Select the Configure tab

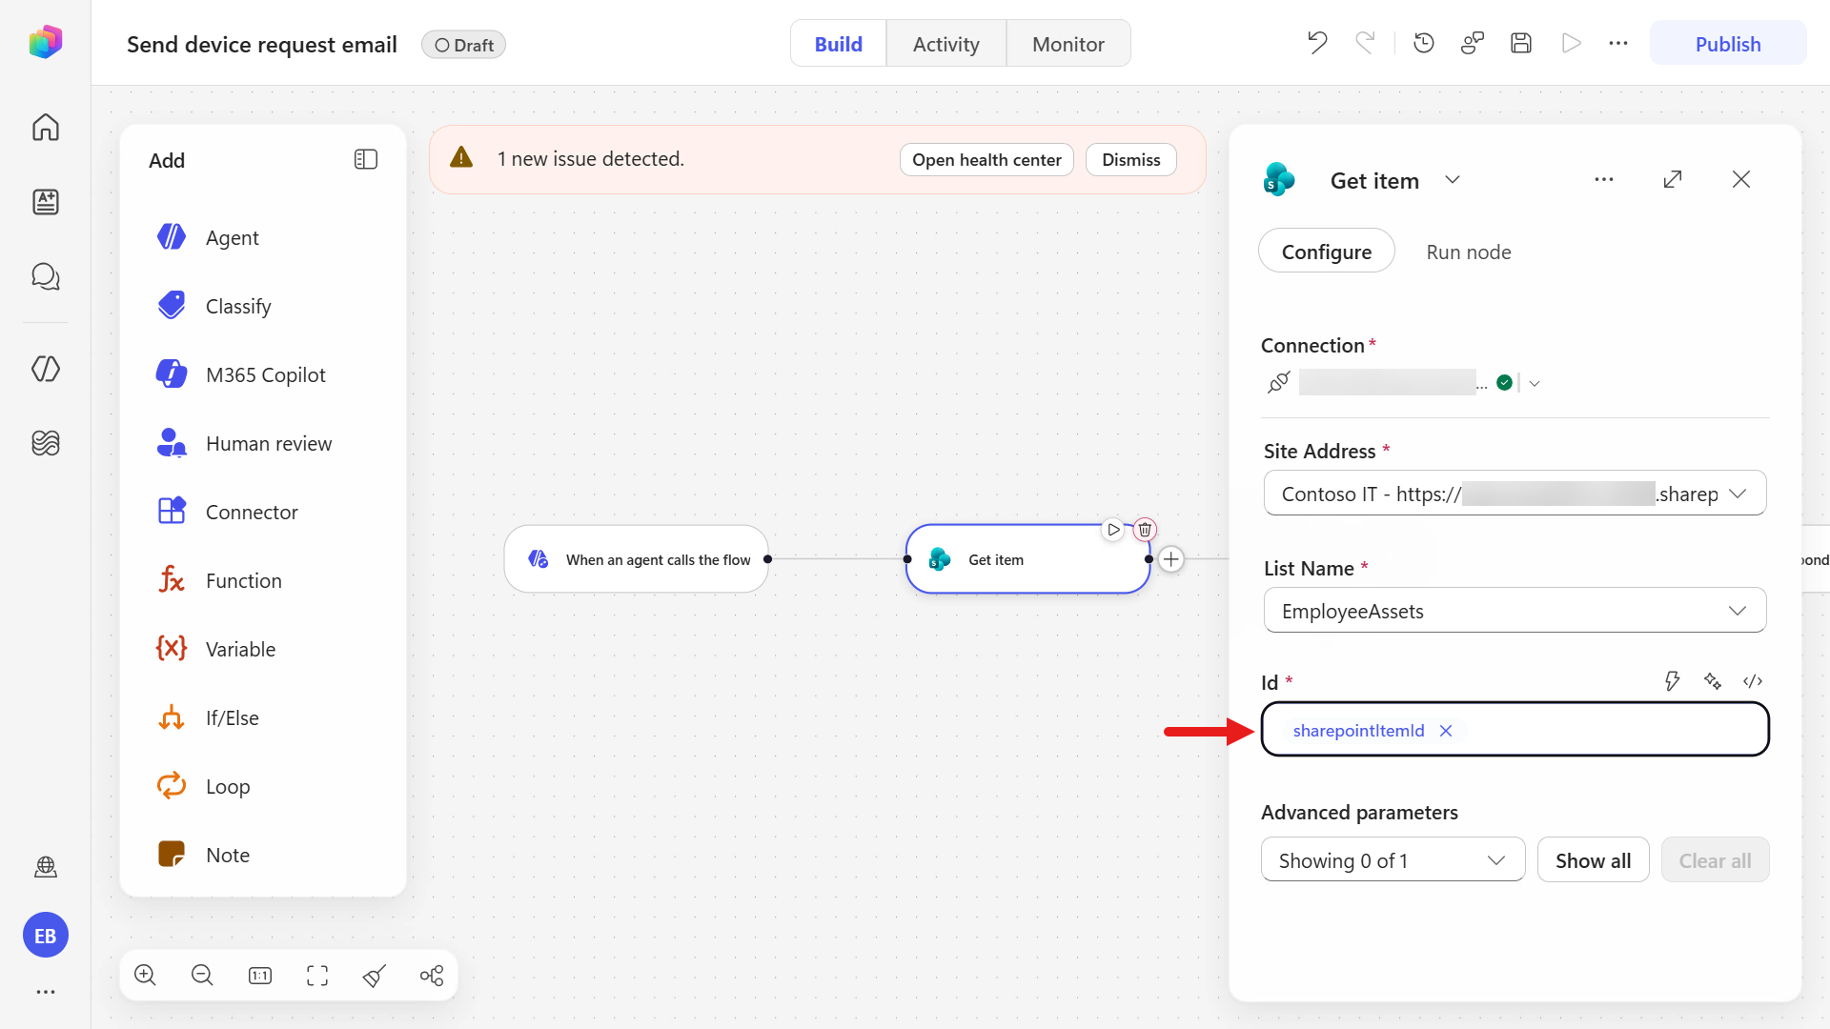(x=1327, y=252)
